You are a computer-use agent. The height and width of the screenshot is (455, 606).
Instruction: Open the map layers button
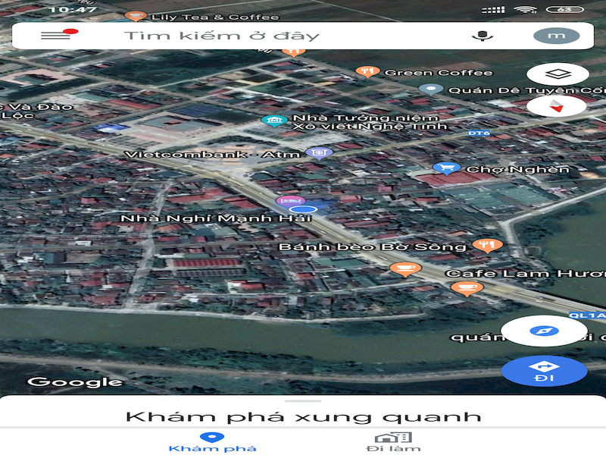(x=557, y=74)
